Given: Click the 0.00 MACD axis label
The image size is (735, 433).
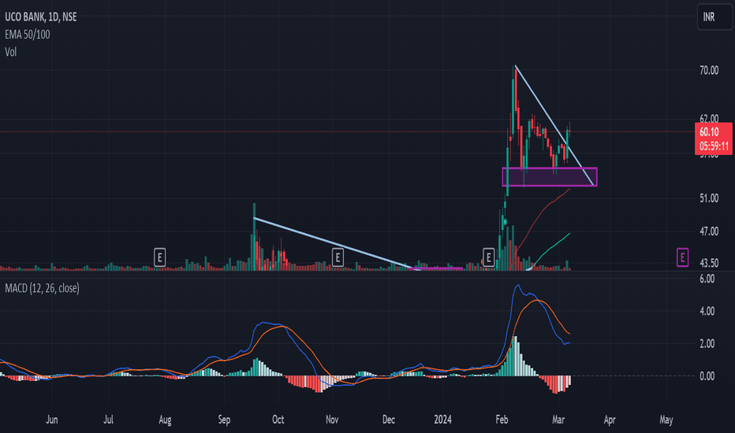Looking at the screenshot, I should [x=707, y=376].
